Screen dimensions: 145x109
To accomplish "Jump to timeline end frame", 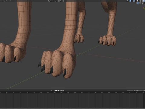I will [x=63, y=90].
